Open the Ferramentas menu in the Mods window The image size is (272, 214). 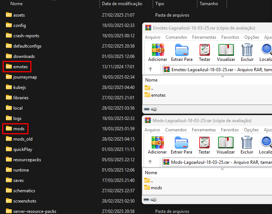point(204,130)
